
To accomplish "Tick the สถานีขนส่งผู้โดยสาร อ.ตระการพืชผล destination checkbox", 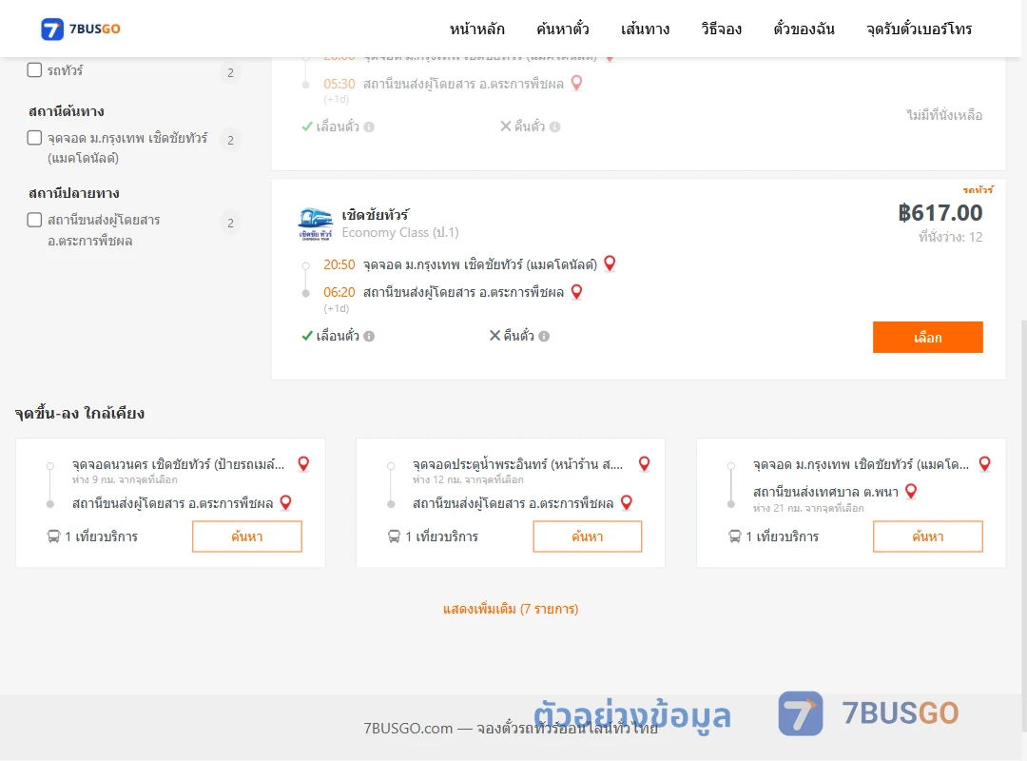I will click(x=35, y=220).
